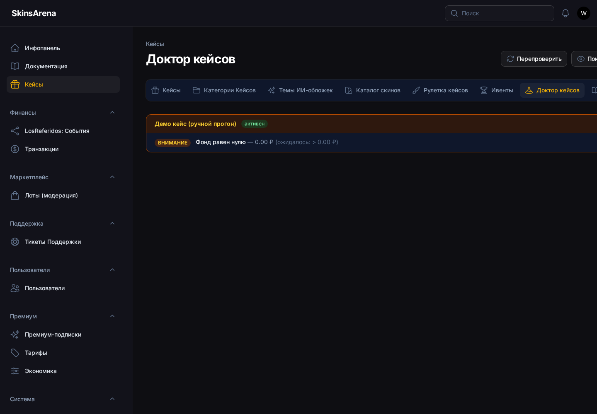Switch to Рулетка кейсов tab
Viewport: 597px width, 414px height.
tap(440, 90)
